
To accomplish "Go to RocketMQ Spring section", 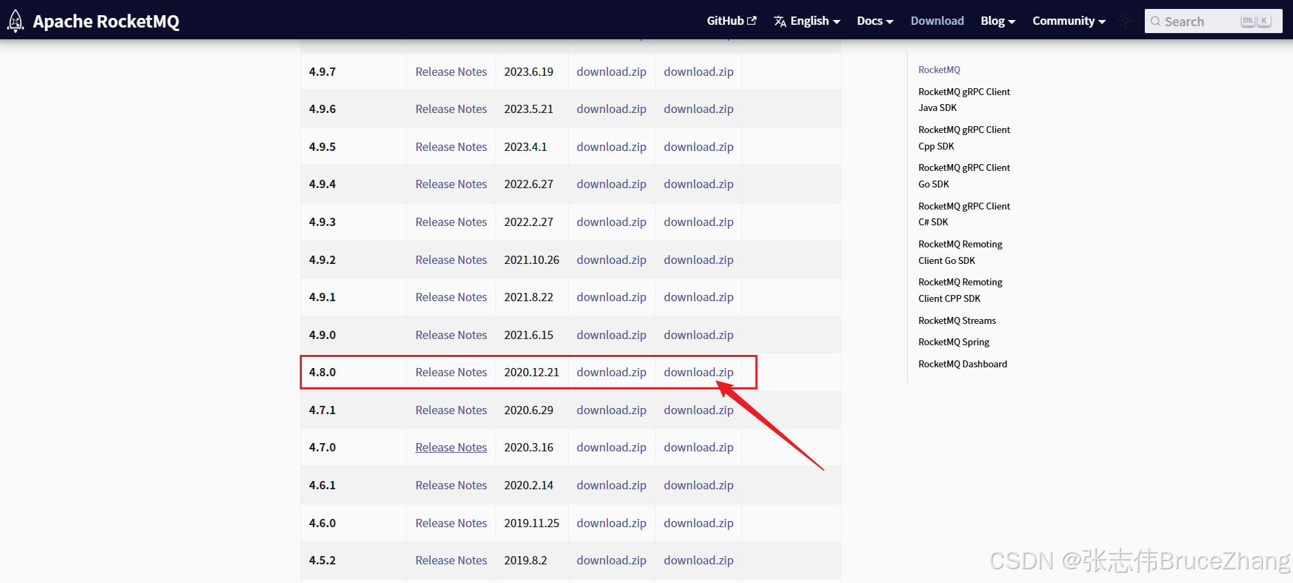I will click(953, 342).
